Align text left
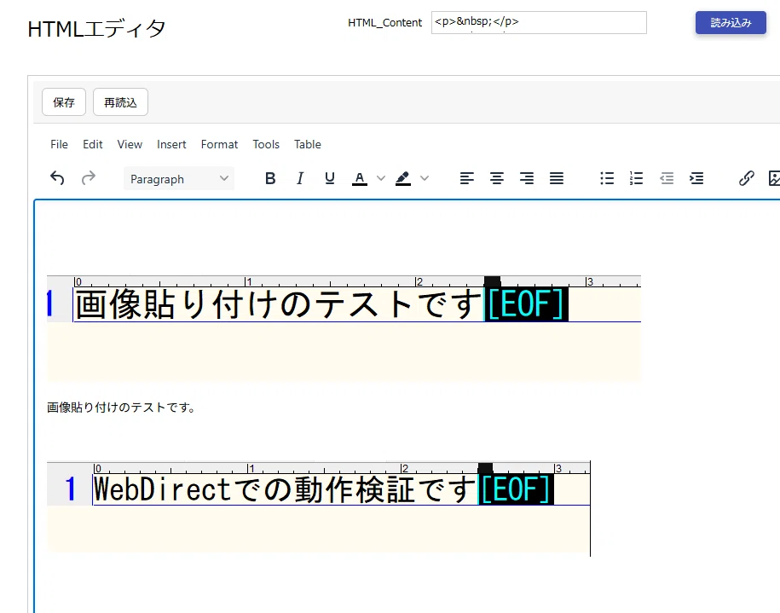Screen dimensions: 780x613 466,178
